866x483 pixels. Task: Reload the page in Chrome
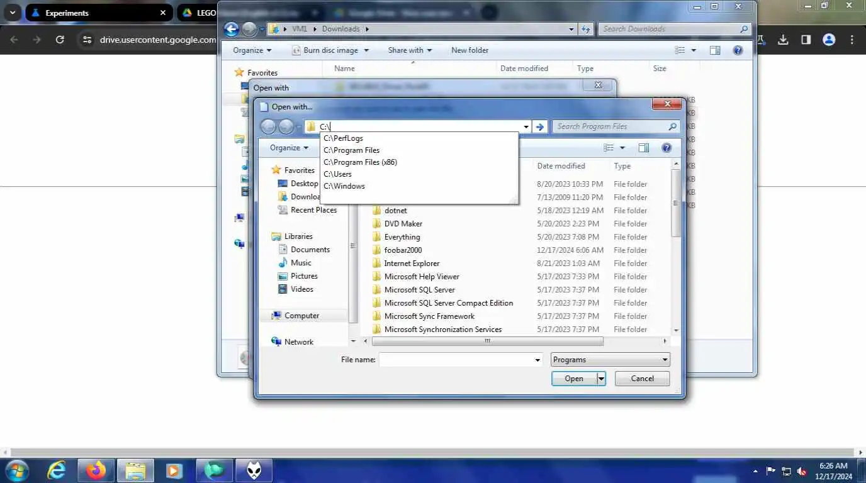click(60, 40)
